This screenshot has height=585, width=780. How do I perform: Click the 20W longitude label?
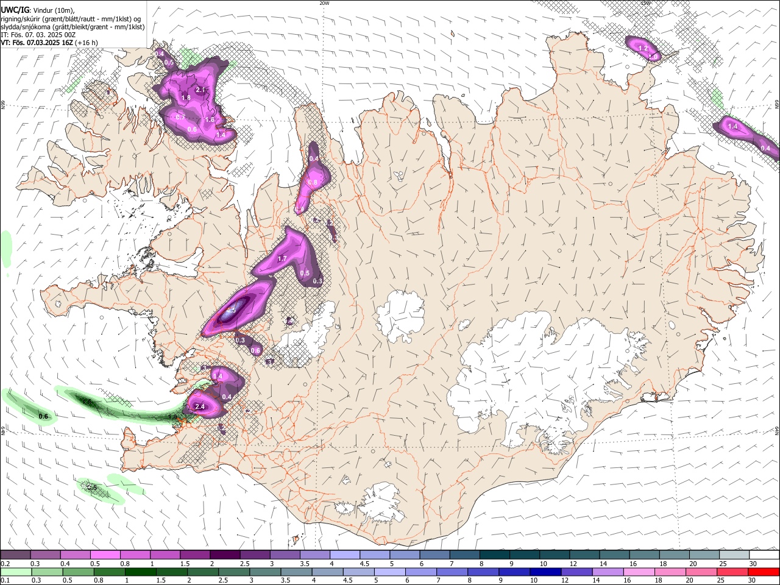(x=324, y=3)
